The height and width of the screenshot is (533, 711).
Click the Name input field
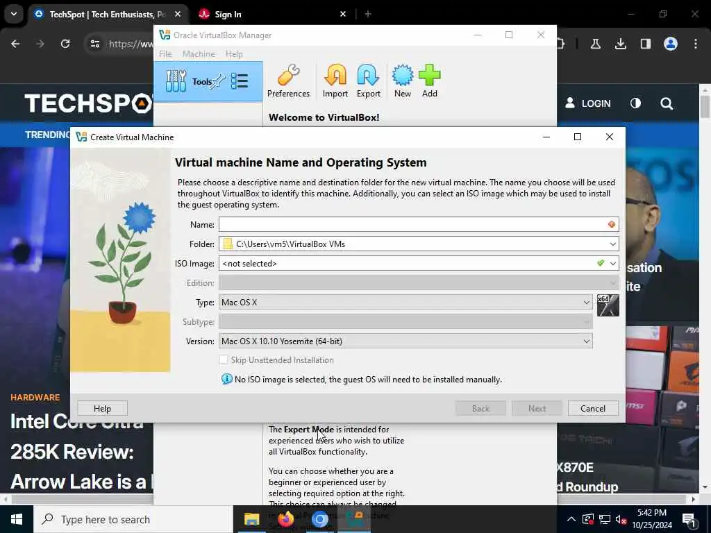coord(419,224)
